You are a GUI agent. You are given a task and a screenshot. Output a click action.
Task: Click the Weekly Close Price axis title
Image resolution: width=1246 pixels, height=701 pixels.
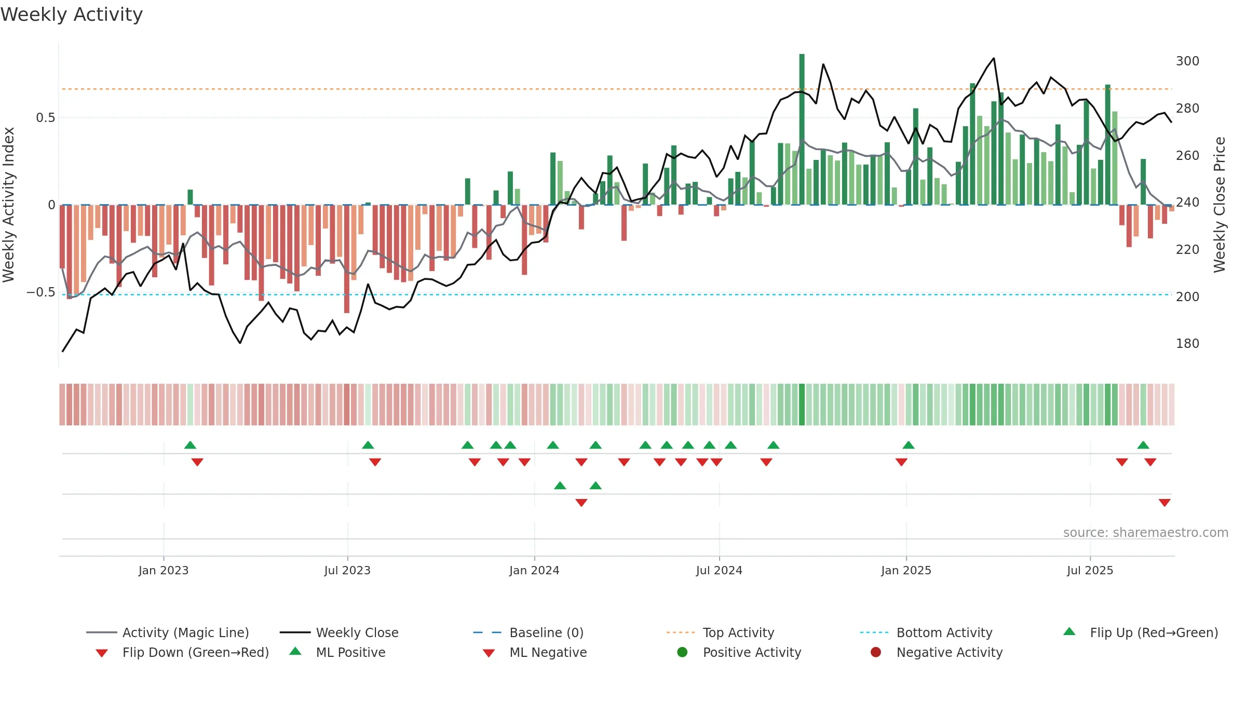[x=1219, y=205]
